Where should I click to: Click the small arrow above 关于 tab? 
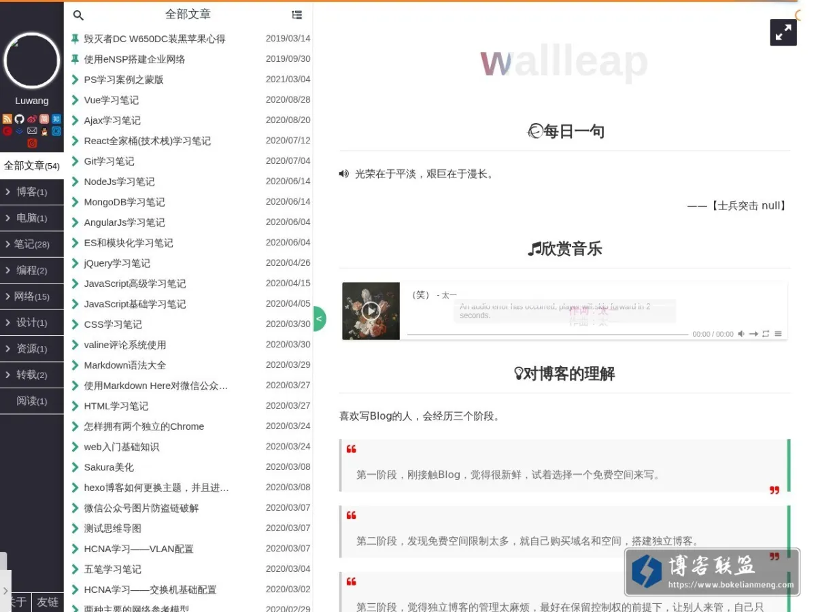tap(5, 591)
